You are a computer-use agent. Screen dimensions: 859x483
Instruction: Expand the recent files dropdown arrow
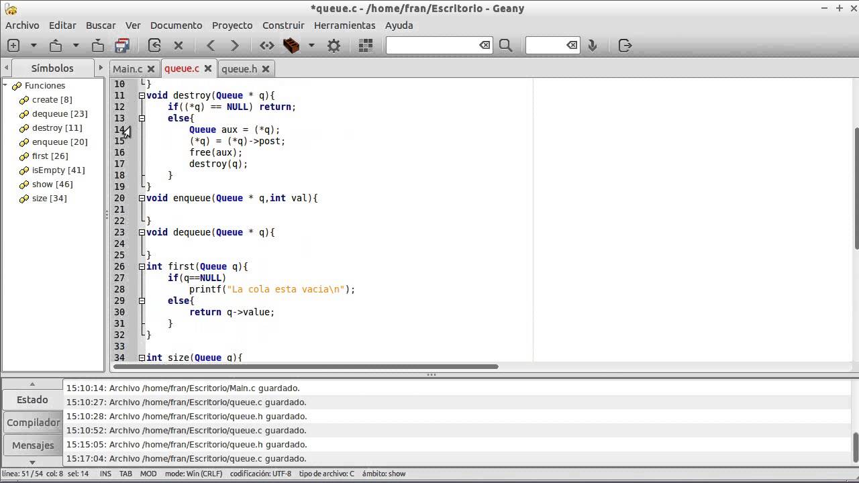(x=76, y=46)
